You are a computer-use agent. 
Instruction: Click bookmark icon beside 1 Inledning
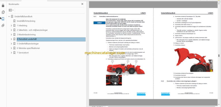14,26
